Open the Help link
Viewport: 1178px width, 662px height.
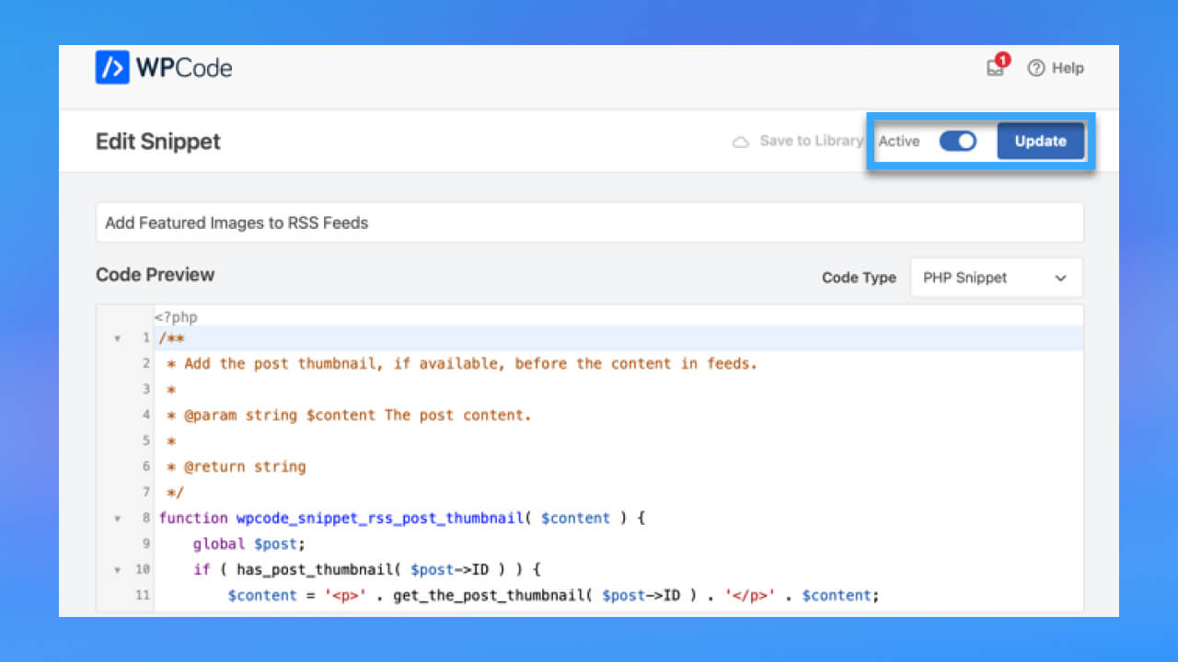(1056, 68)
